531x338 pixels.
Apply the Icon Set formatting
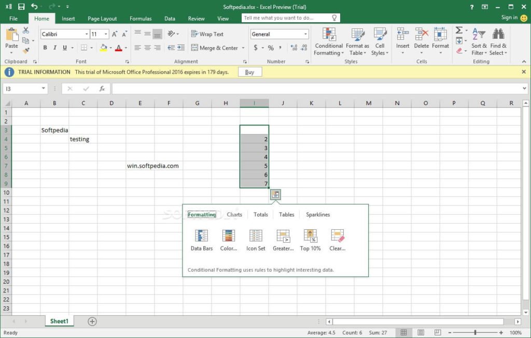256,240
